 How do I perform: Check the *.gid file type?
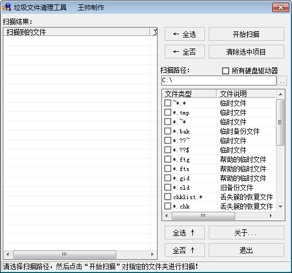tap(167, 178)
